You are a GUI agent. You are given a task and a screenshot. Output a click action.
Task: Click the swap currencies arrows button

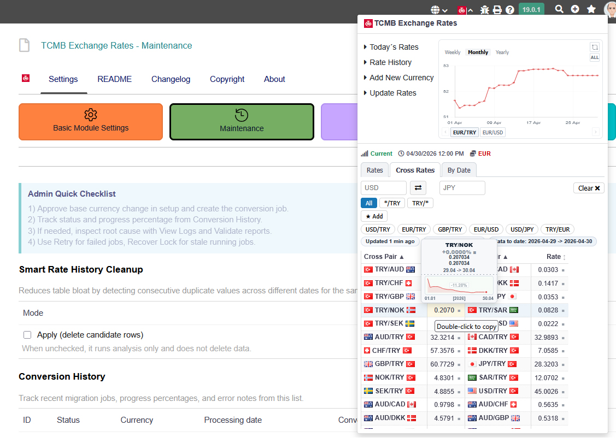tap(418, 188)
